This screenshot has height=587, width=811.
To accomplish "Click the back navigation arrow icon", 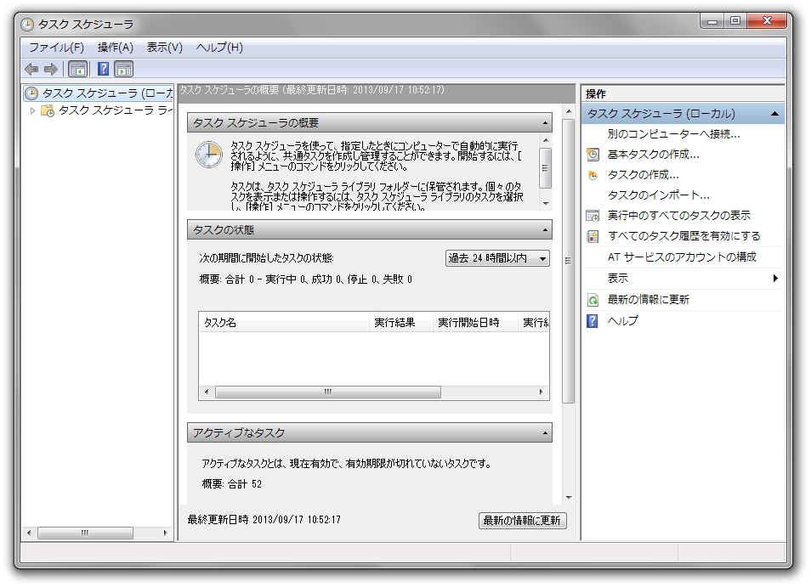I will [x=31, y=68].
